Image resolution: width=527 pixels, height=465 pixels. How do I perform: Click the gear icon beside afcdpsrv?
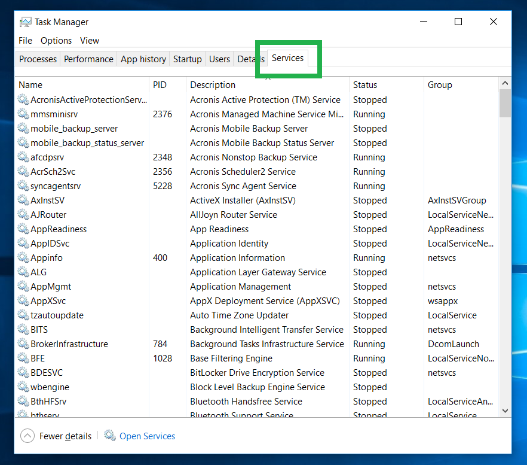(23, 157)
